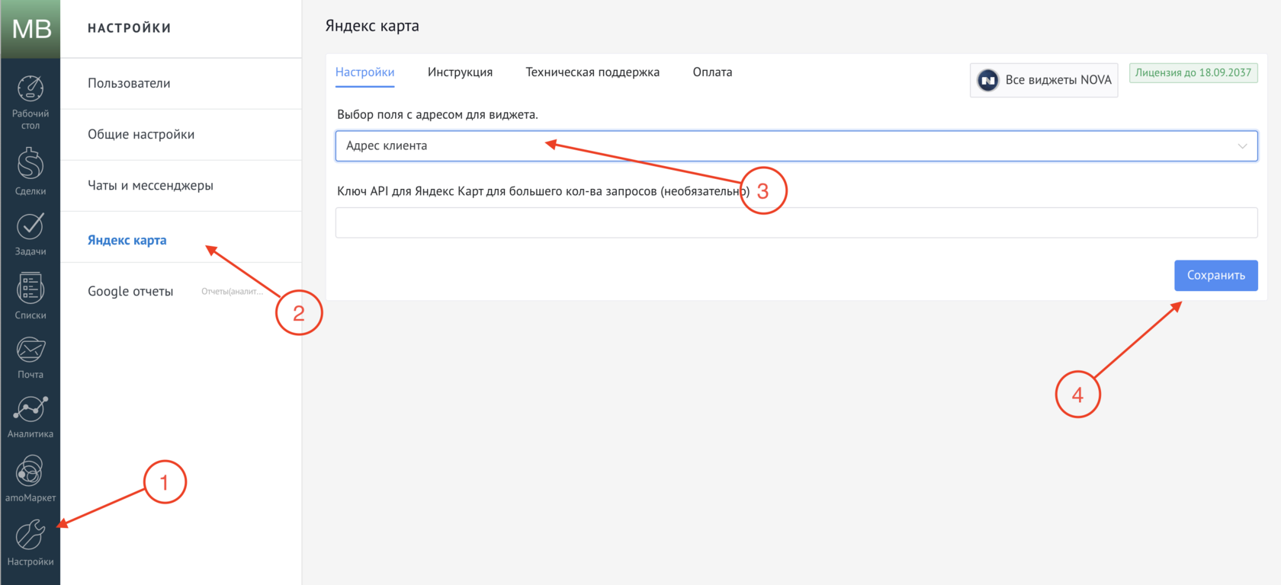This screenshot has width=1281, height=585.
Task: Switch to the Инструкция tab
Action: coord(460,72)
